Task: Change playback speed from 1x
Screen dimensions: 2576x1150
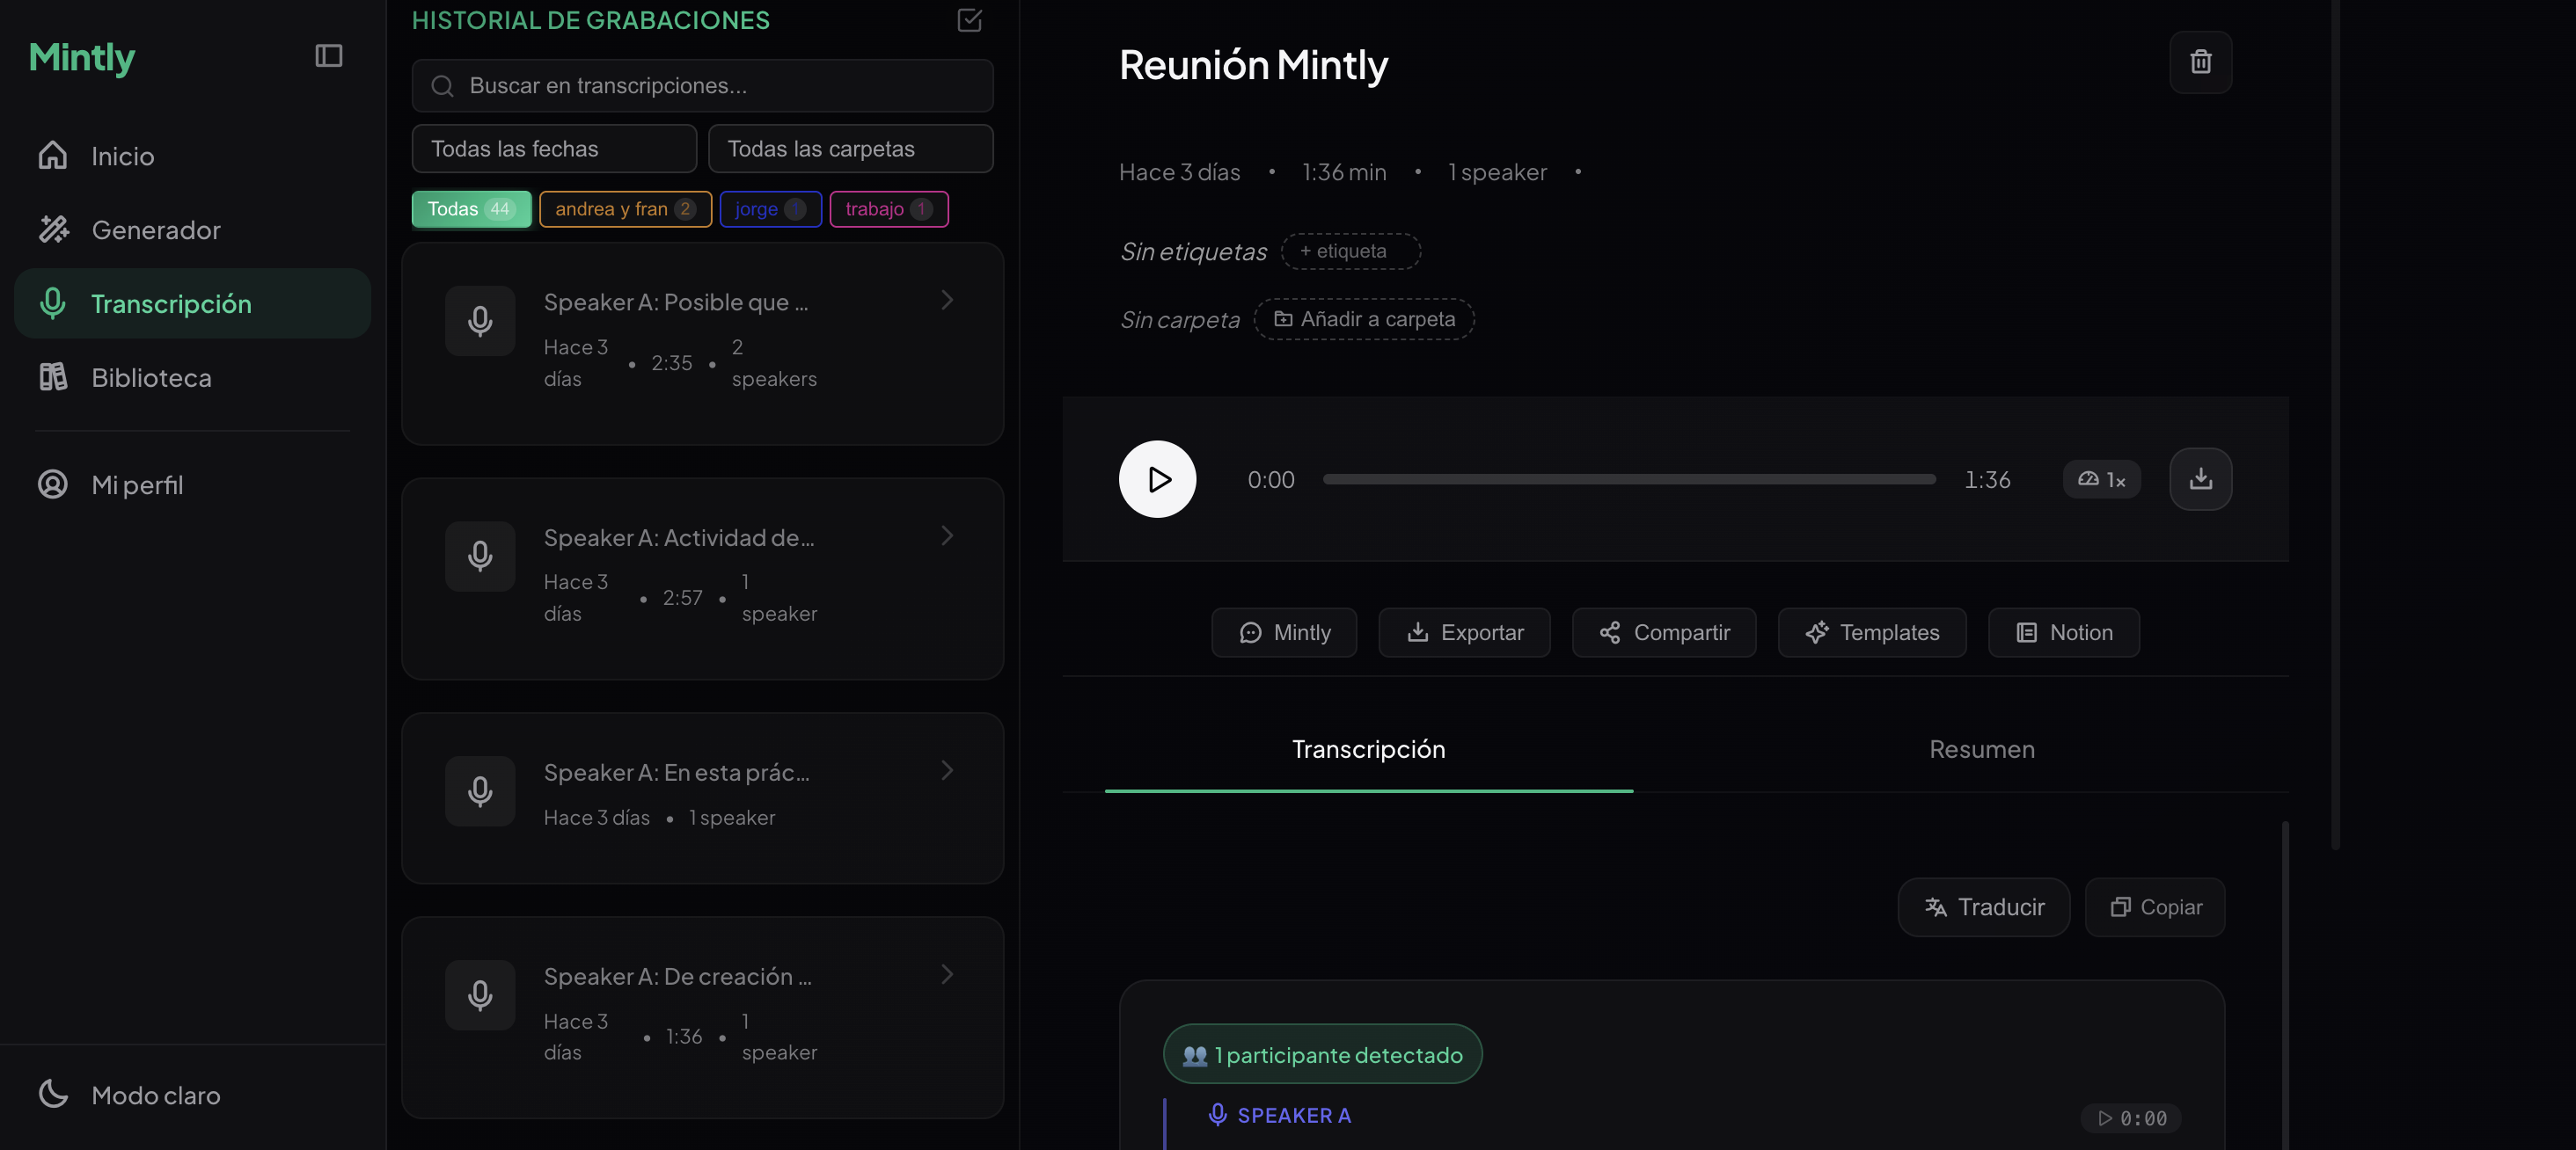Action: click(2101, 478)
